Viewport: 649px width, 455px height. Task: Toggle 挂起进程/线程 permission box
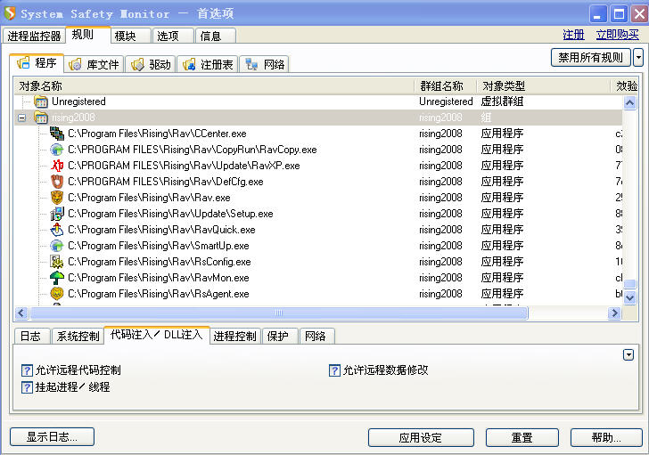27,387
